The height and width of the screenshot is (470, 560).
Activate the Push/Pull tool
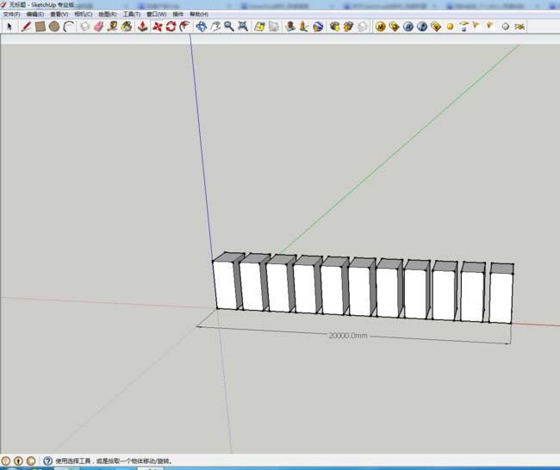click(x=143, y=27)
